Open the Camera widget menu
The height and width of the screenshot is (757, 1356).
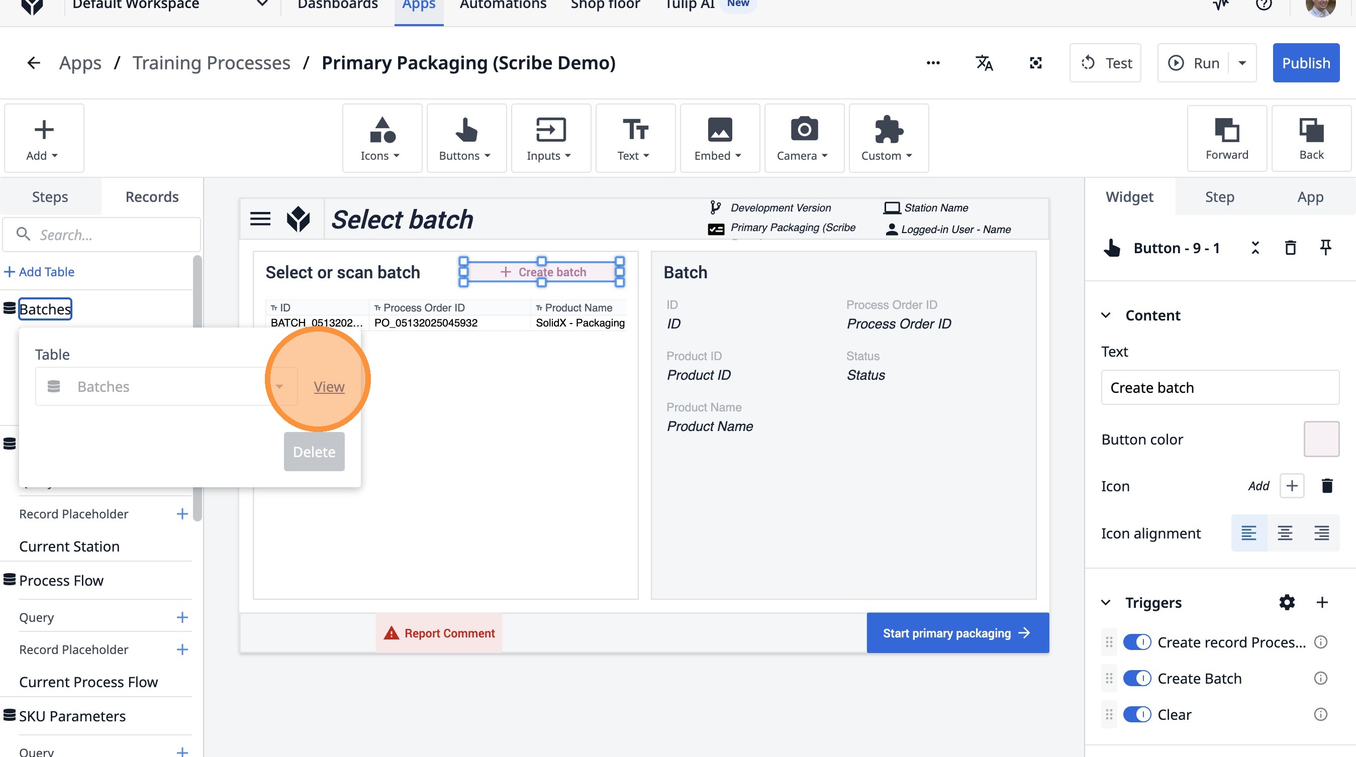point(804,138)
